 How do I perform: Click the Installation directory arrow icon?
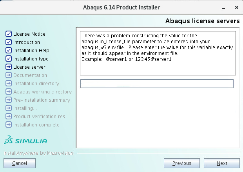[x=9, y=83]
